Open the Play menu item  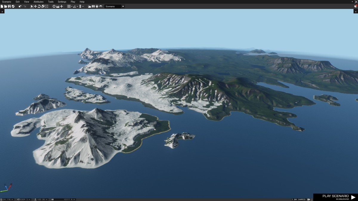pyautogui.click(x=72, y=1)
